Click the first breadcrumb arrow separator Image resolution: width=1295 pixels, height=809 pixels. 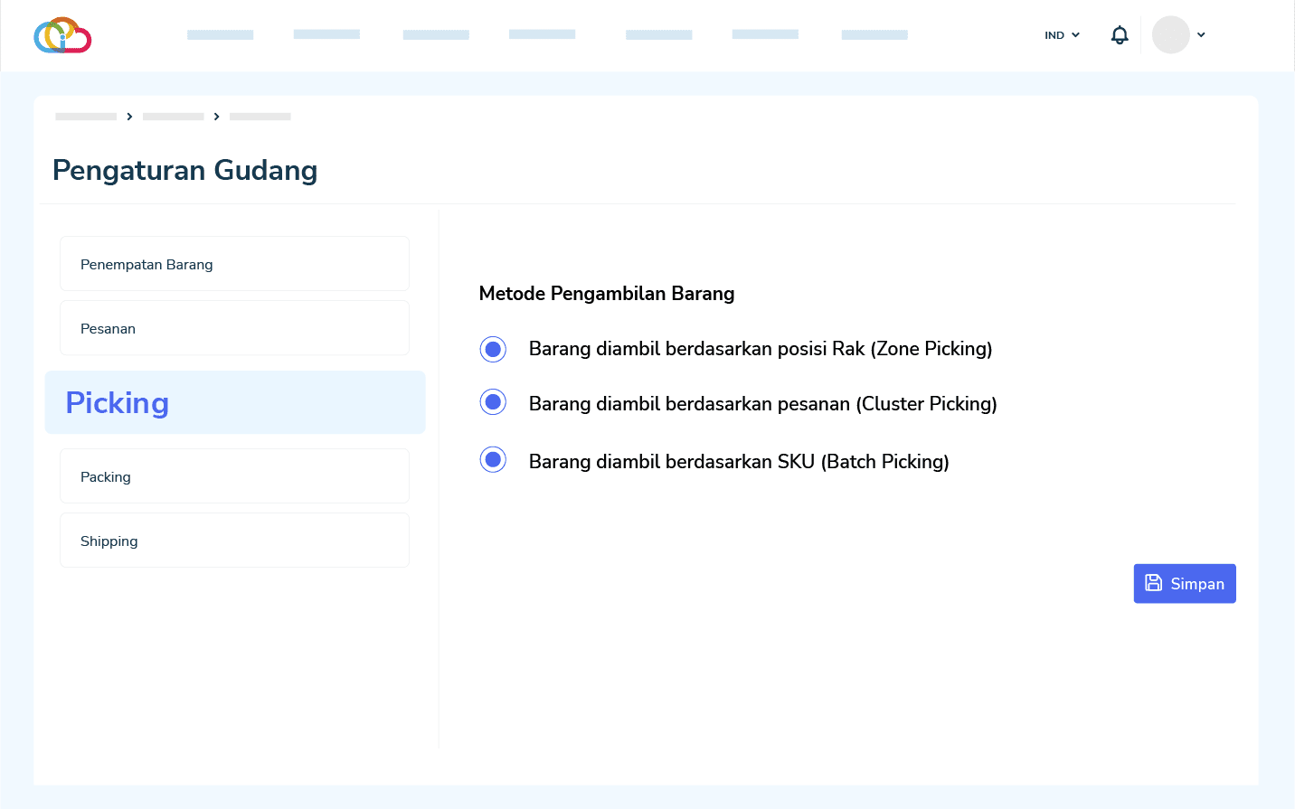129,117
